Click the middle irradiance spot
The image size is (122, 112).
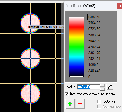point(30,58)
